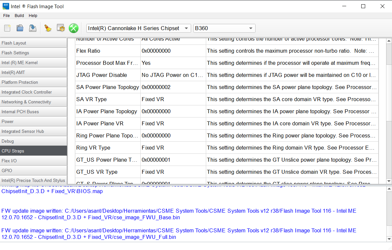This screenshot has height=250, width=392.
Task: Click the SA VR Type value Fixed VR
Action: point(173,99)
